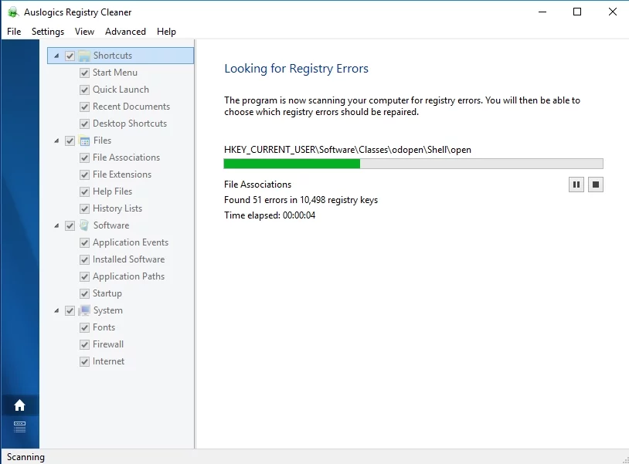
Task: Disable the Firewall checkbox
Action: point(84,344)
